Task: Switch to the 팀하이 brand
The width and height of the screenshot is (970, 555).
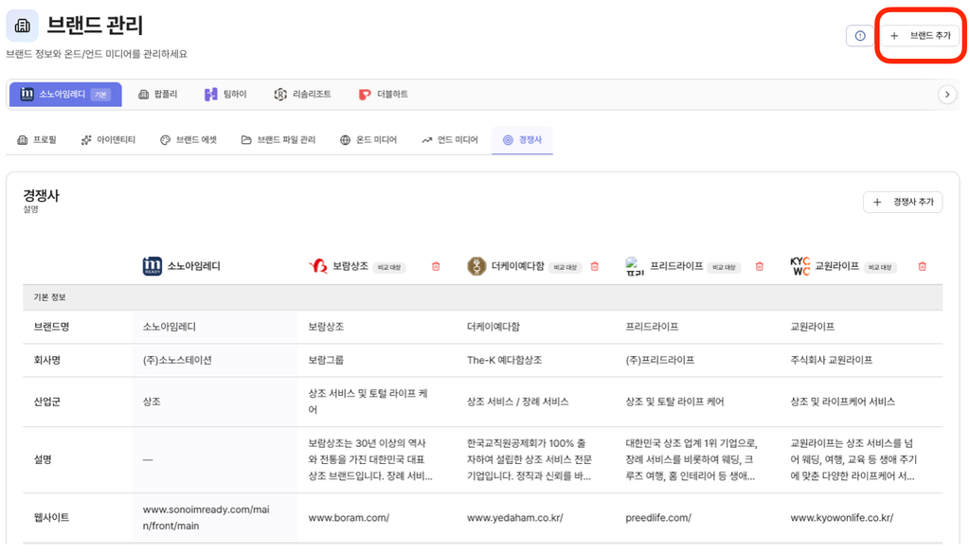Action: click(225, 94)
